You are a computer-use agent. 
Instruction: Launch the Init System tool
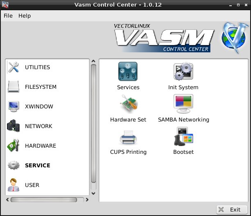[183, 72]
